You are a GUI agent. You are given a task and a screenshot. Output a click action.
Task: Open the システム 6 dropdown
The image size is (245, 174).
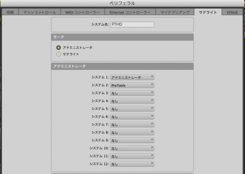132,117
